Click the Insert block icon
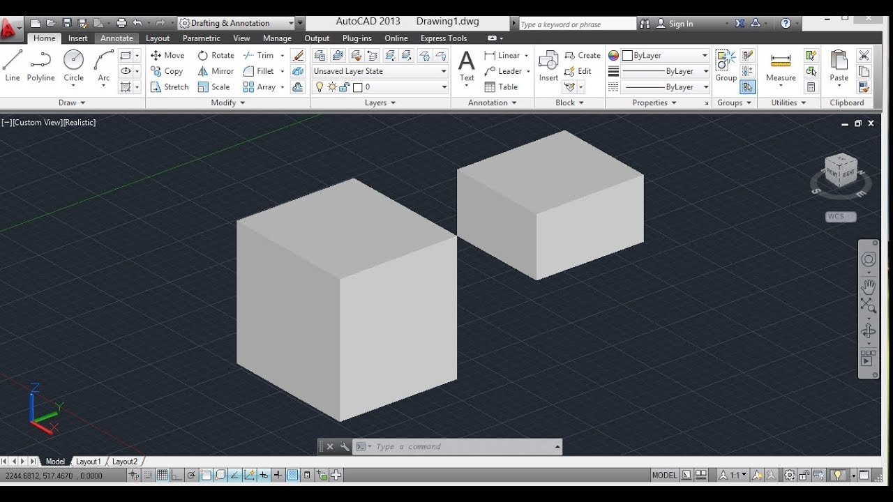This screenshot has height=502, width=893. (x=548, y=66)
